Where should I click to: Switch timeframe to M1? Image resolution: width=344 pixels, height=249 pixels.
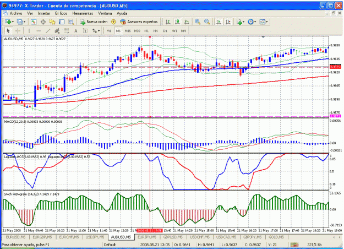coord(109,31)
